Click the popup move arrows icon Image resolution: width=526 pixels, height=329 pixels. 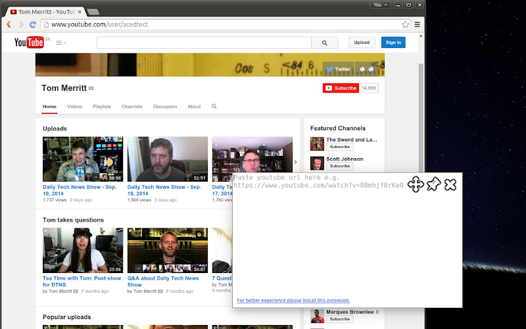(416, 184)
